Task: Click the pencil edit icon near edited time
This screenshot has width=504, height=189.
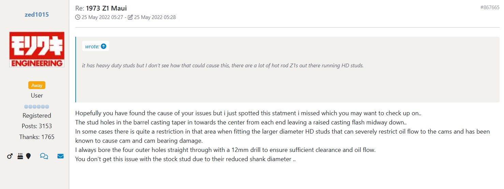Action: [130, 17]
